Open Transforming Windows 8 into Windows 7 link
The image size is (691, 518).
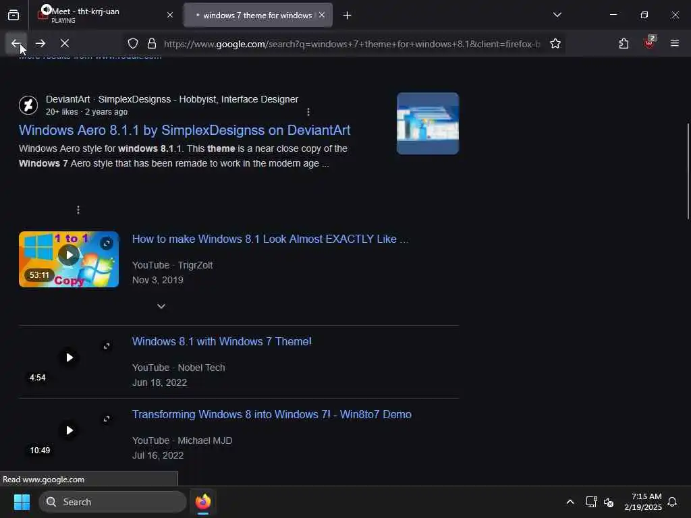(272, 415)
